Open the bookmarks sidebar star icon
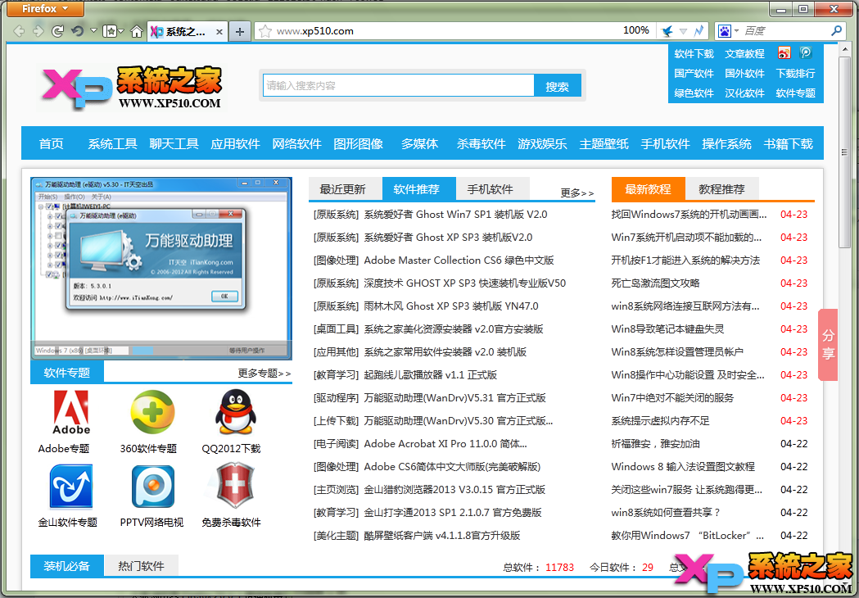Screen dimensions: 859x598 110,31
